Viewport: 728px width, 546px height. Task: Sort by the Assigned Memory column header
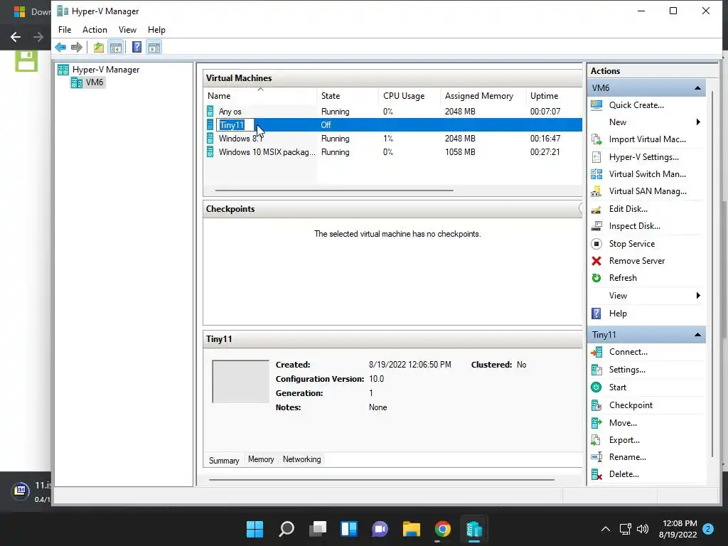click(483, 96)
